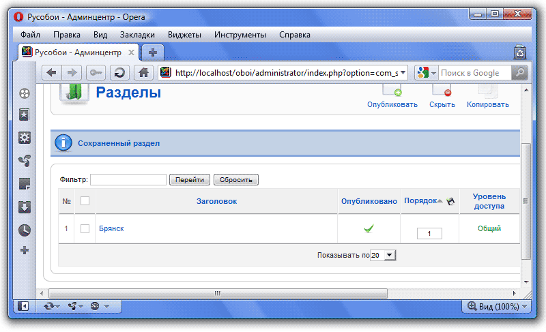546x332 pixels.
Task: Click the green published checkmark for Брянск
Action: coord(369,229)
